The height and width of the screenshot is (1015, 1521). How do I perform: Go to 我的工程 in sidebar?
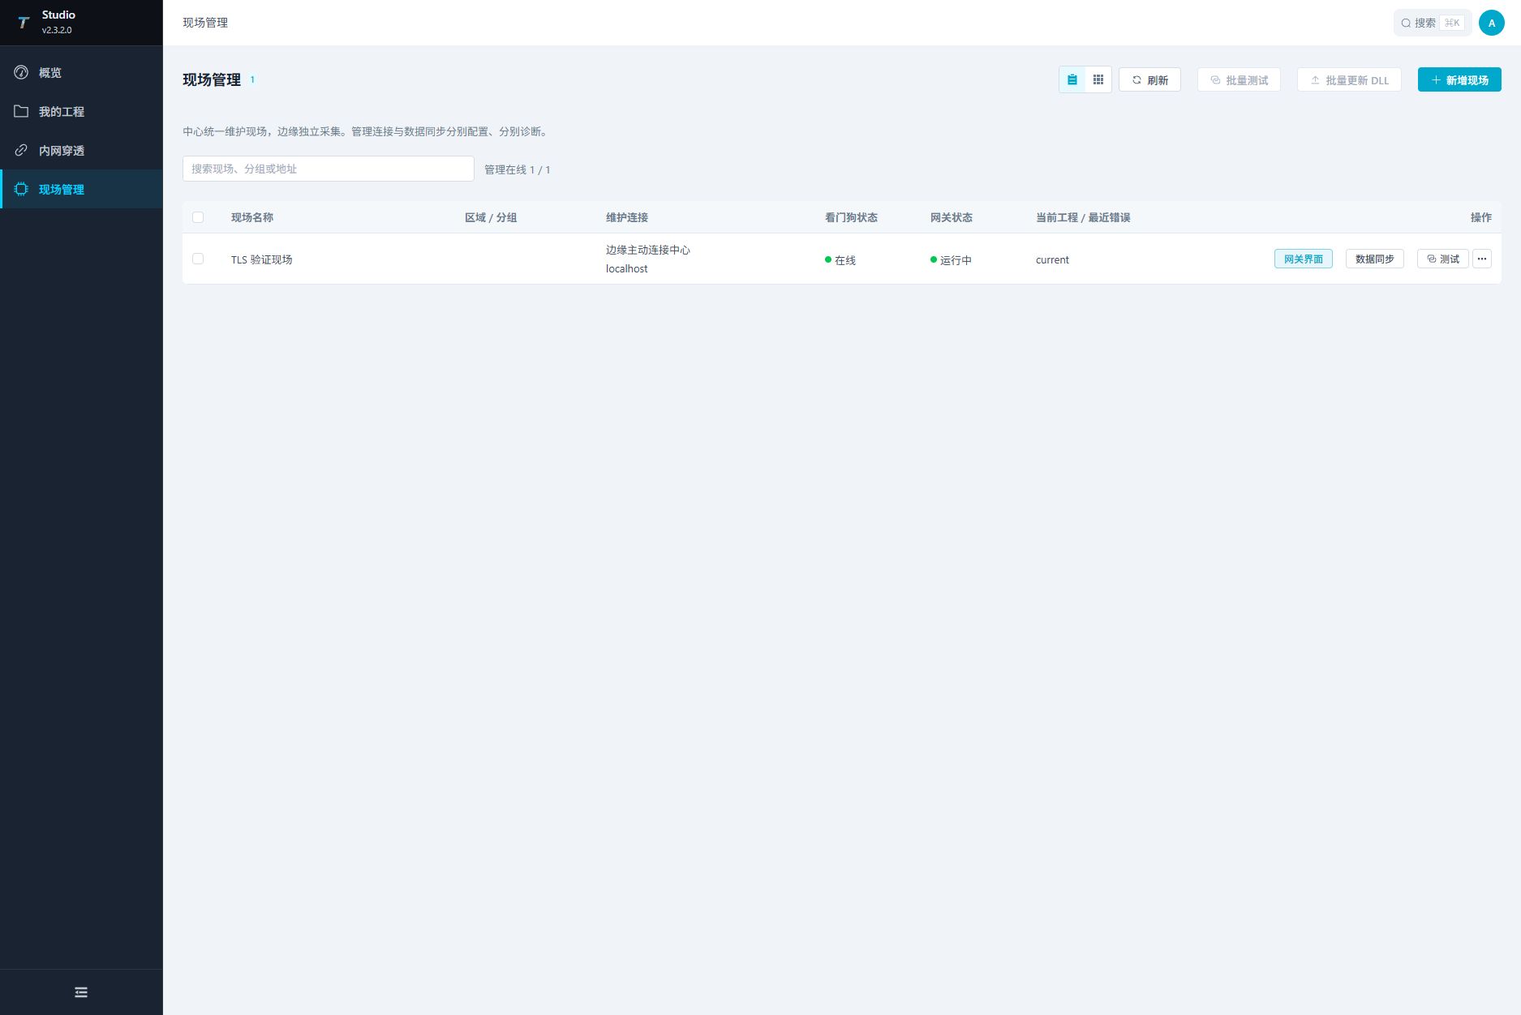[x=81, y=111]
